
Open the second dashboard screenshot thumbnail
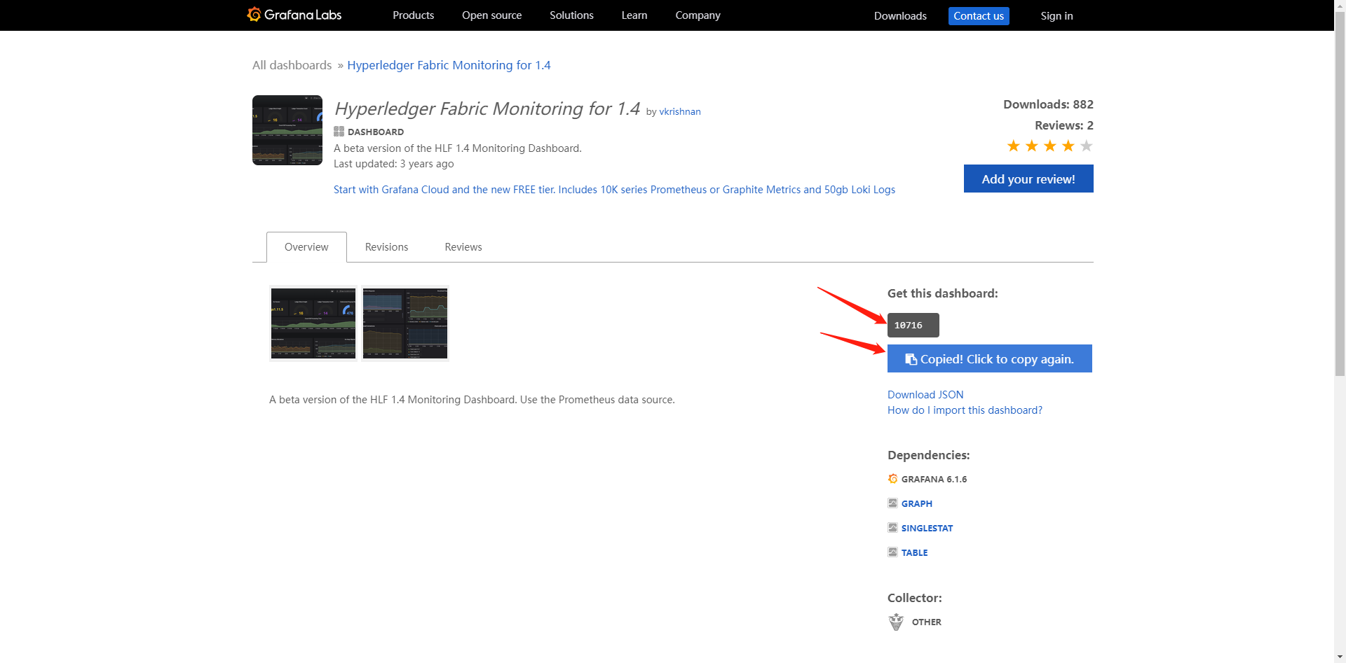pos(405,323)
